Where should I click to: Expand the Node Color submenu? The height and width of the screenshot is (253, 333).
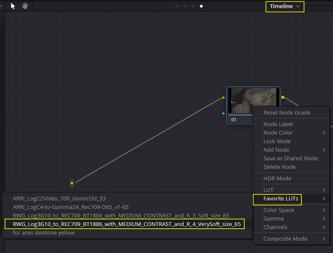tap(291, 133)
